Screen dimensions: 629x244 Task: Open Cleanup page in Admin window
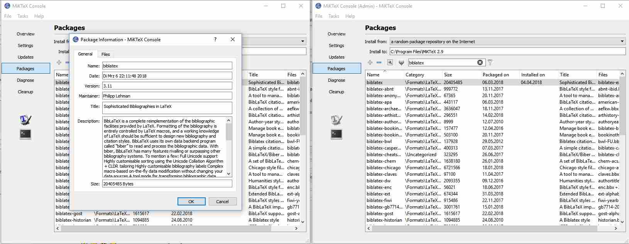336,92
